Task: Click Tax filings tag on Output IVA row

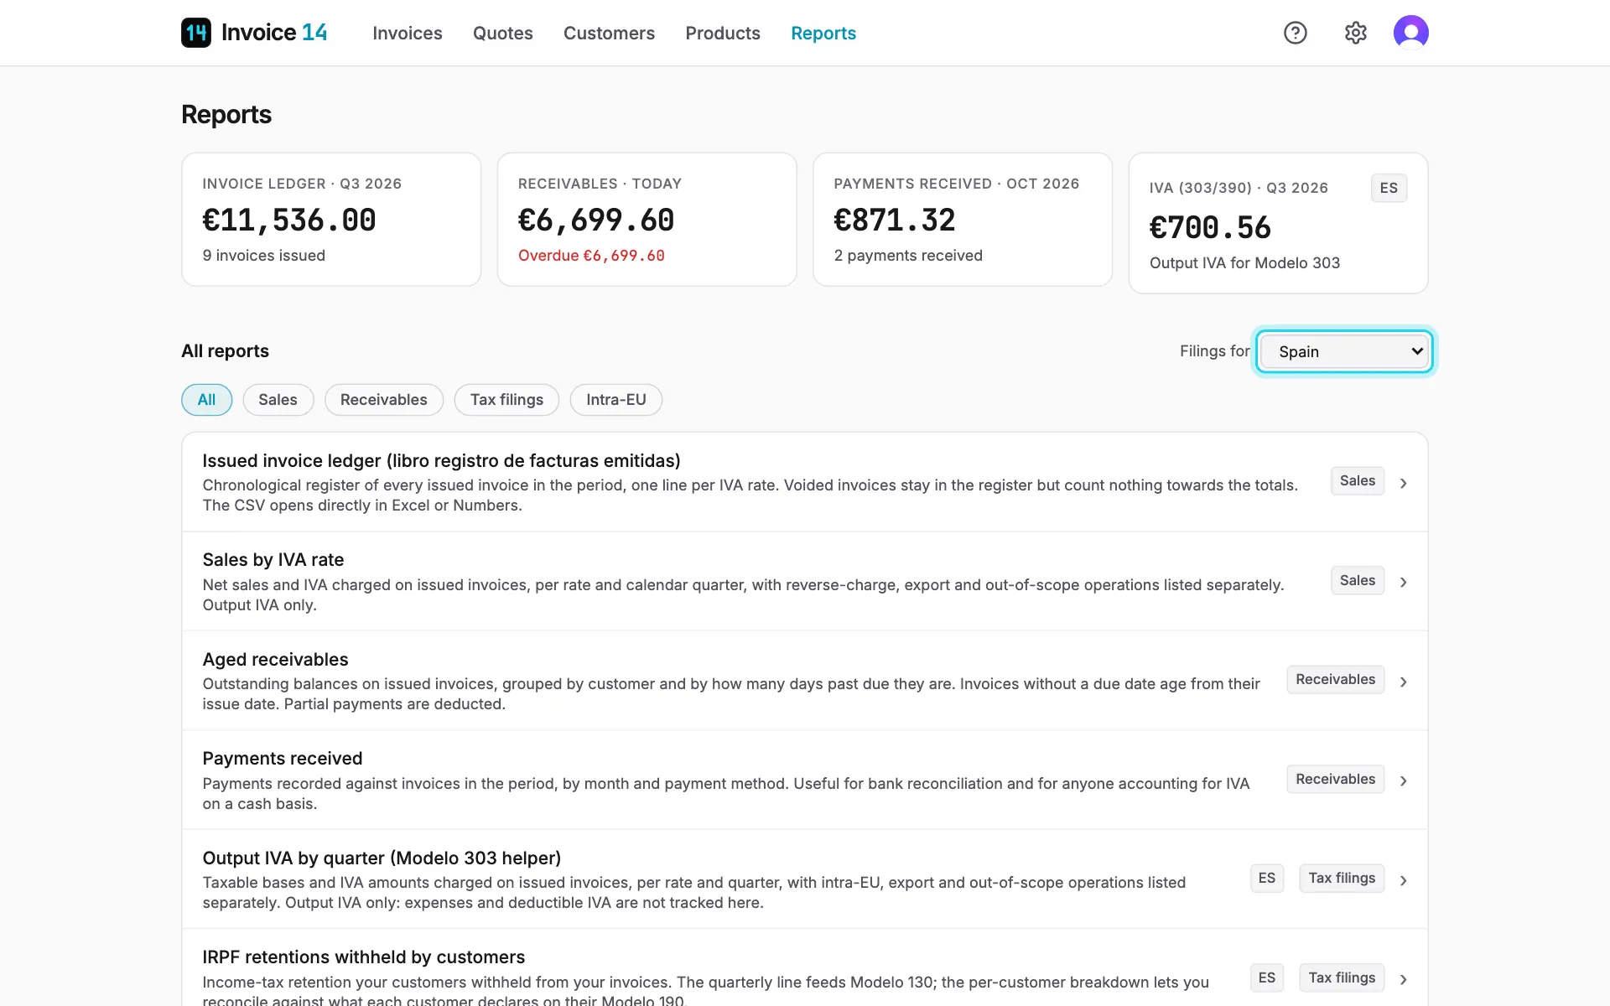Action: 1342,878
